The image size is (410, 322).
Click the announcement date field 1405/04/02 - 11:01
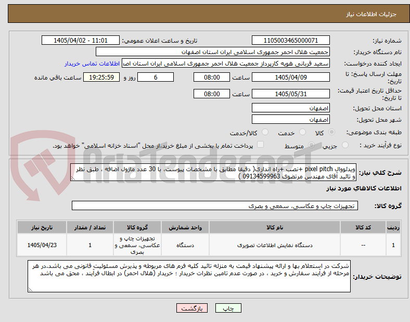pyautogui.click(x=81, y=41)
